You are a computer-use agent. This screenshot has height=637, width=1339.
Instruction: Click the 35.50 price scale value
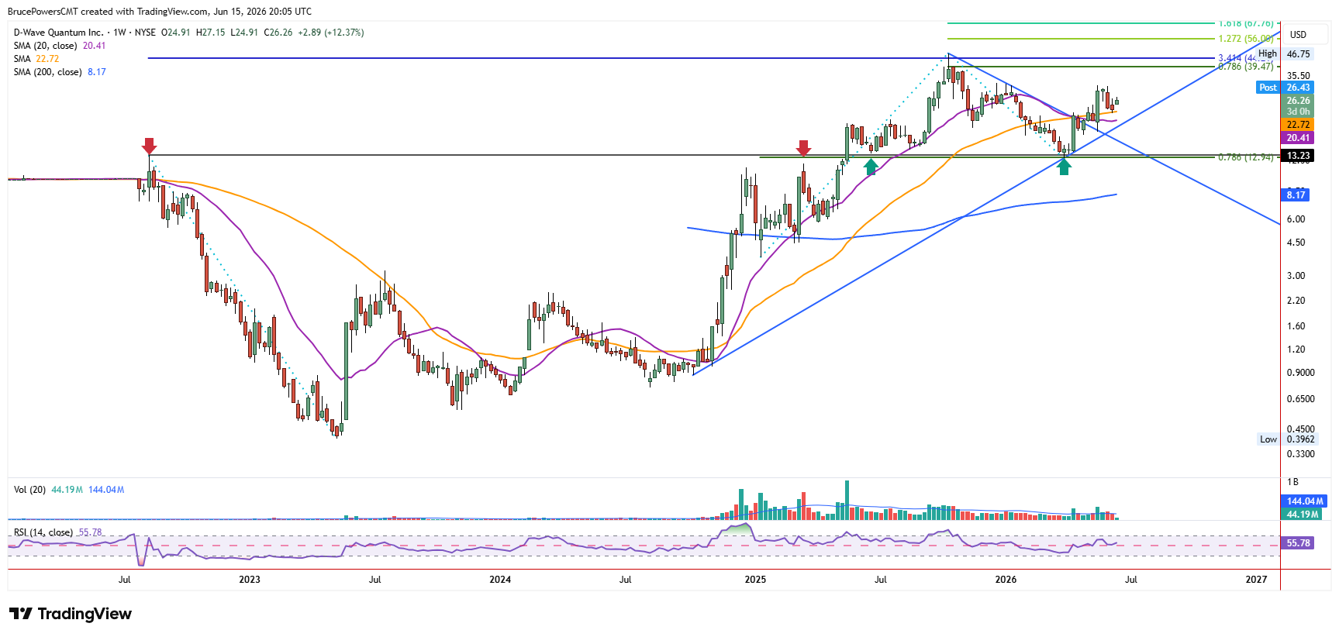click(1299, 76)
